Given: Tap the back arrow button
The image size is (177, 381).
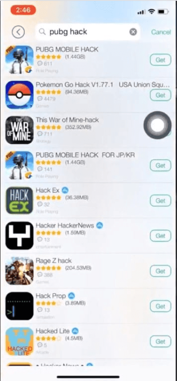Looking at the screenshot, I should [18, 32].
